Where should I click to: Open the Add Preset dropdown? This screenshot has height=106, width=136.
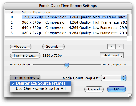[112, 55]
